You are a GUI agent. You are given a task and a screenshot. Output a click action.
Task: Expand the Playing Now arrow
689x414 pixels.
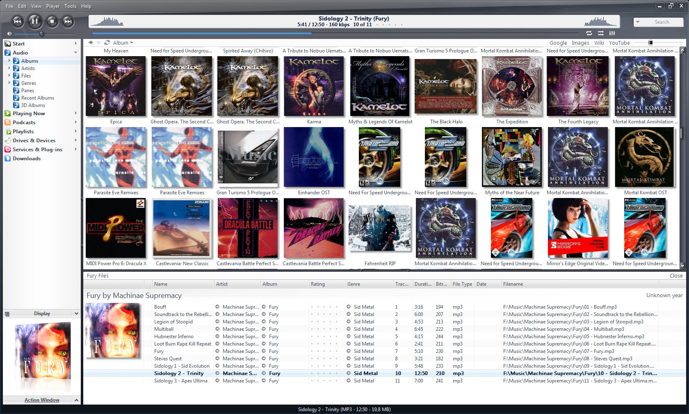[x=76, y=113]
